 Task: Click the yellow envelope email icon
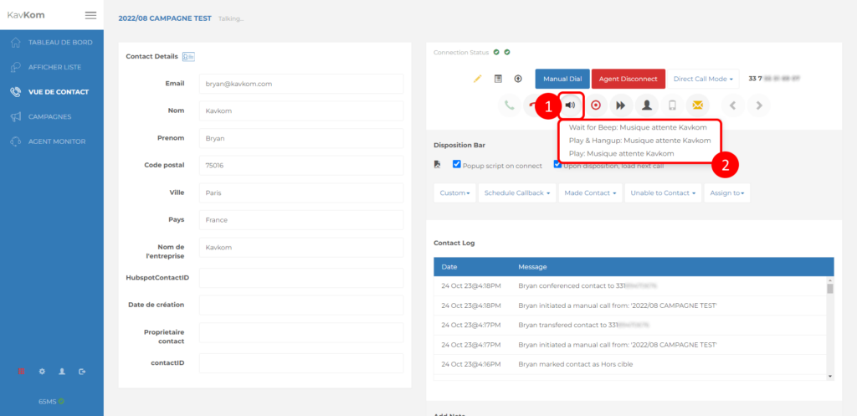click(696, 105)
